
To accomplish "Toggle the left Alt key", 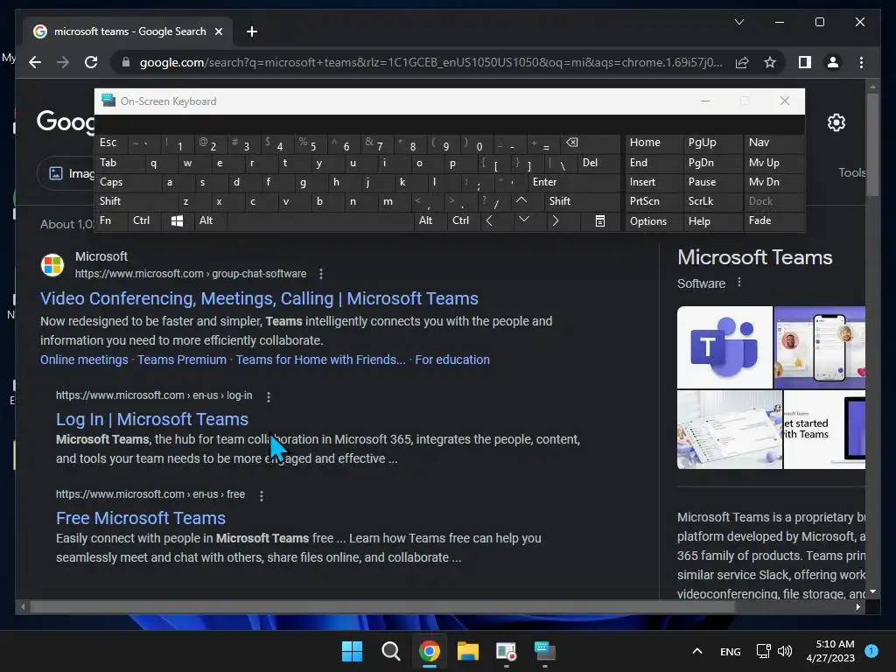I will point(211,220).
